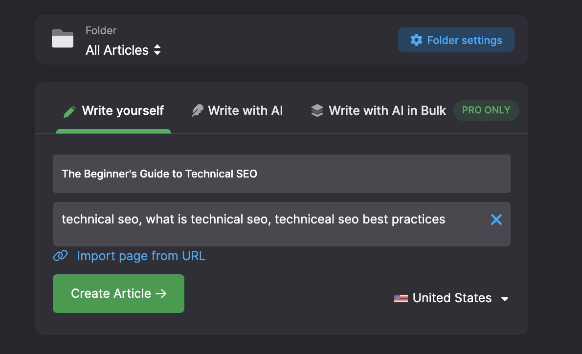Open Import page from URL
Viewport: 582px width, 354px height.
click(x=140, y=255)
